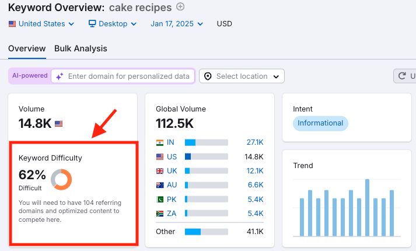Click the US flag in Global Volume list
416x251 pixels.
160,157
